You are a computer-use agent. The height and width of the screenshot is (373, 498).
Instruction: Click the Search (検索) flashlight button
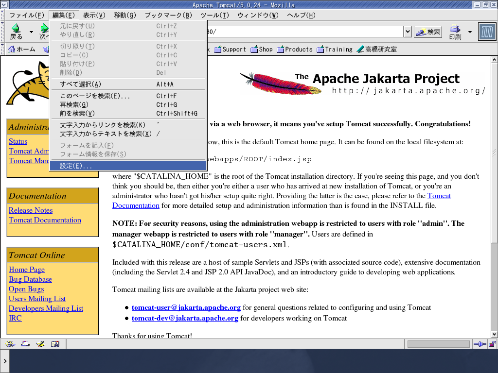(428, 32)
